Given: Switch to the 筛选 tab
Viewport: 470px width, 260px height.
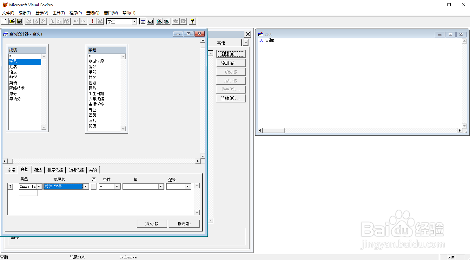Looking at the screenshot, I should click(38, 170).
